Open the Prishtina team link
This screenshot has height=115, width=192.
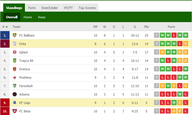tap(25, 78)
